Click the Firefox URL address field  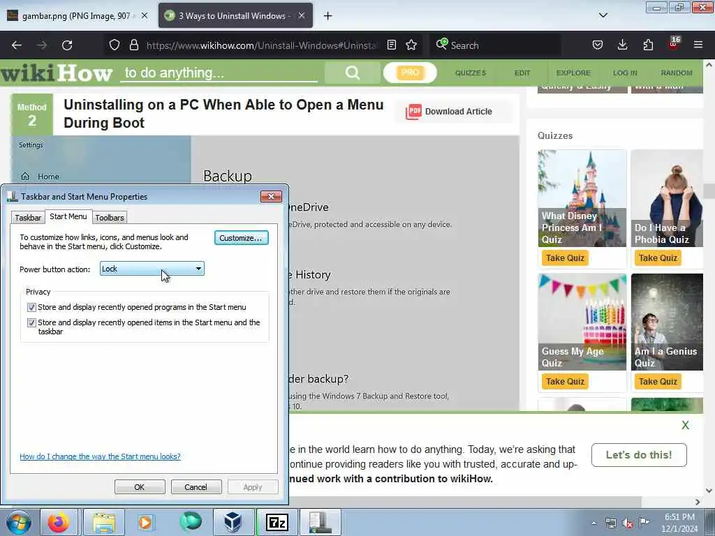point(261,45)
